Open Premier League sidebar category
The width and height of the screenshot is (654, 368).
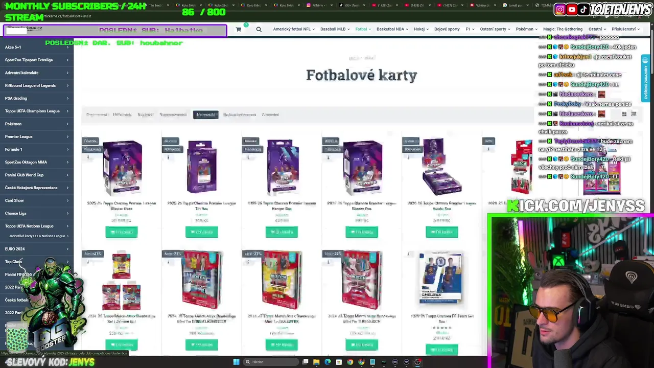(x=18, y=136)
